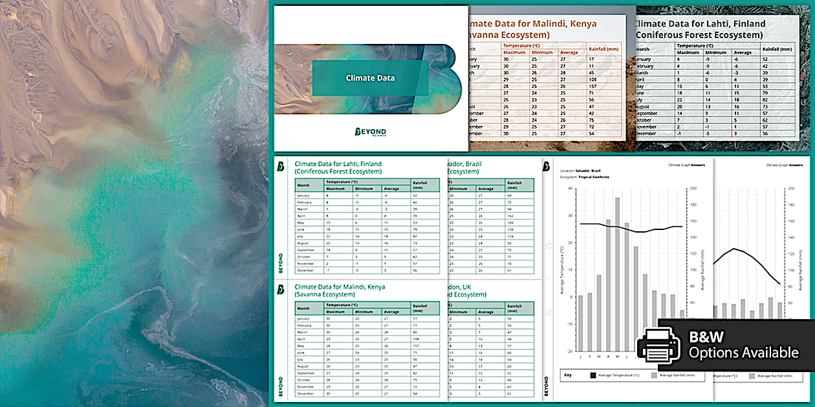Click the B logo on the Malindi Kenya worksheet

(x=280, y=289)
